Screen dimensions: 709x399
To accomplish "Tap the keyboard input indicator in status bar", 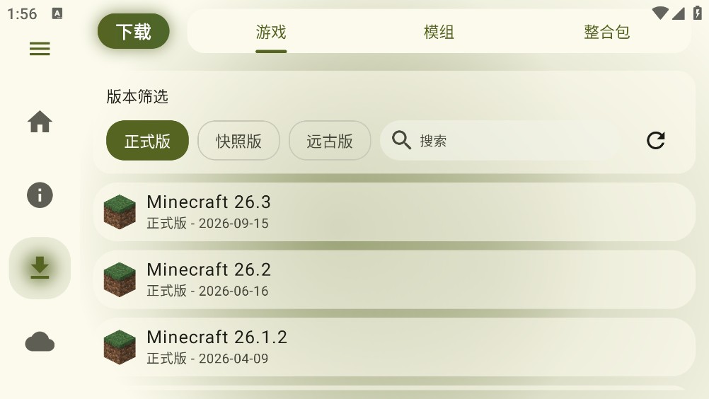I will [57, 13].
